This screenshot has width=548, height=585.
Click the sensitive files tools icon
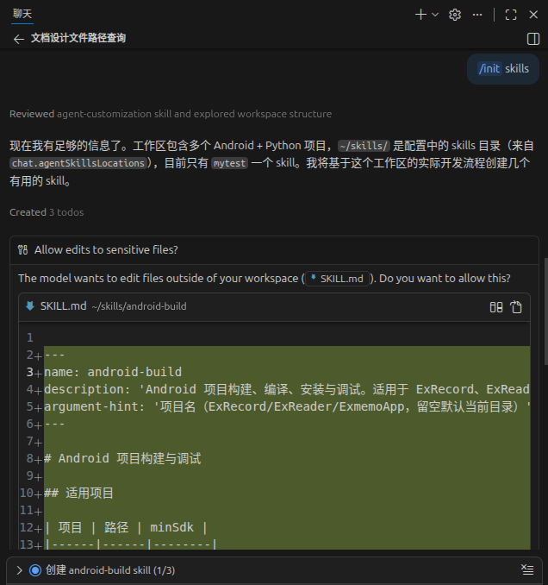[x=23, y=250]
